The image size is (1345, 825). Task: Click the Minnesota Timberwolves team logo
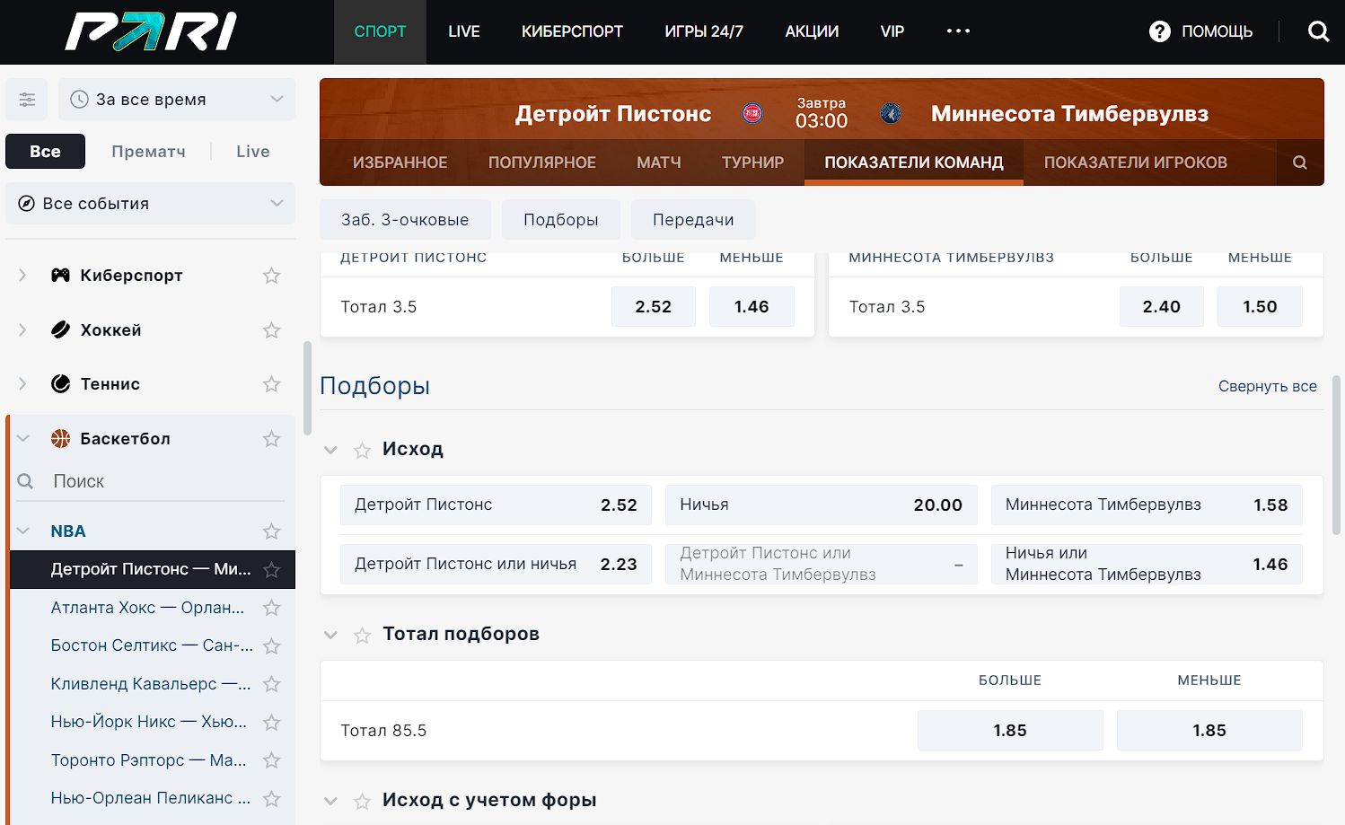point(891,113)
